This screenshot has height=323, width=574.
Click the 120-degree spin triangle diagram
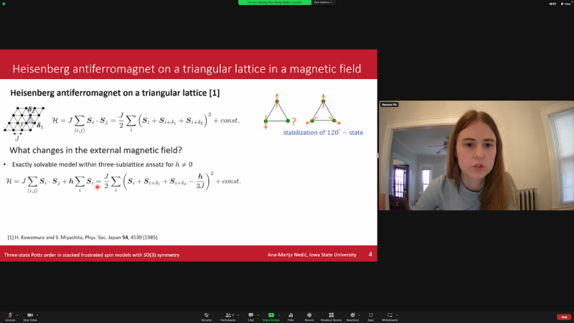[x=324, y=110]
